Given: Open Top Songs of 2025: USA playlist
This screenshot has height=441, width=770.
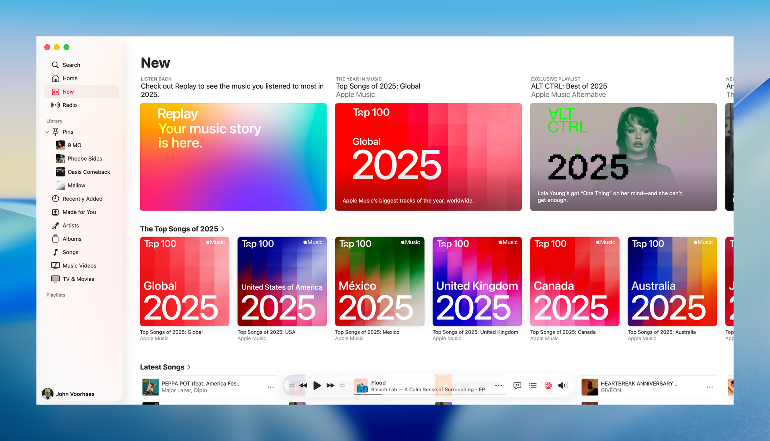Looking at the screenshot, I should 282,282.
